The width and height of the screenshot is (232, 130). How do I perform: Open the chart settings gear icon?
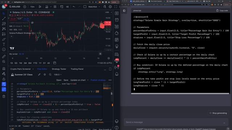(110, 7)
